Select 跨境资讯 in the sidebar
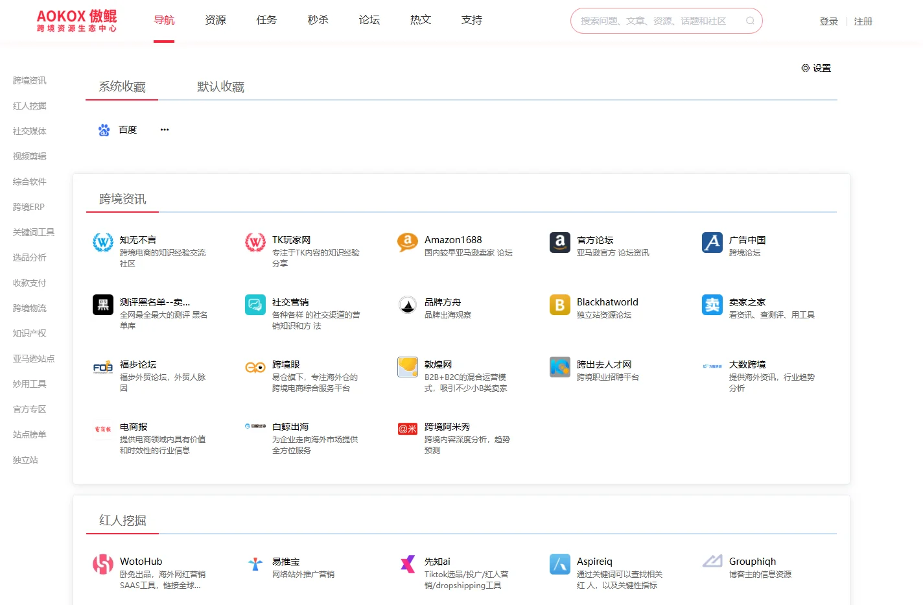 pos(30,80)
